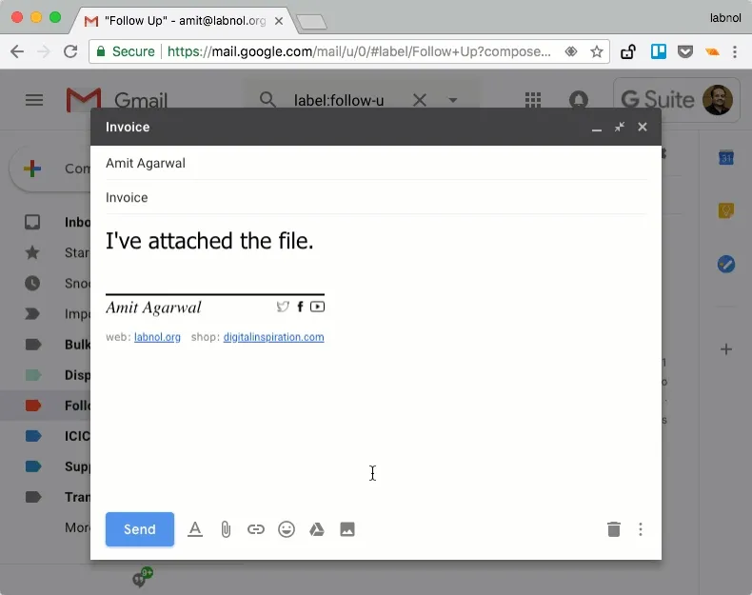The height and width of the screenshot is (595, 752).
Task: Open the Inbox folder
Action: click(x=46, y=222)
